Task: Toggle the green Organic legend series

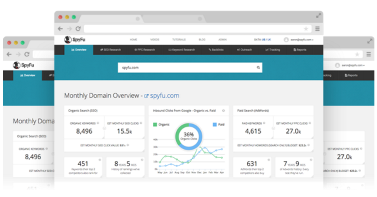Action: (161, 124)
